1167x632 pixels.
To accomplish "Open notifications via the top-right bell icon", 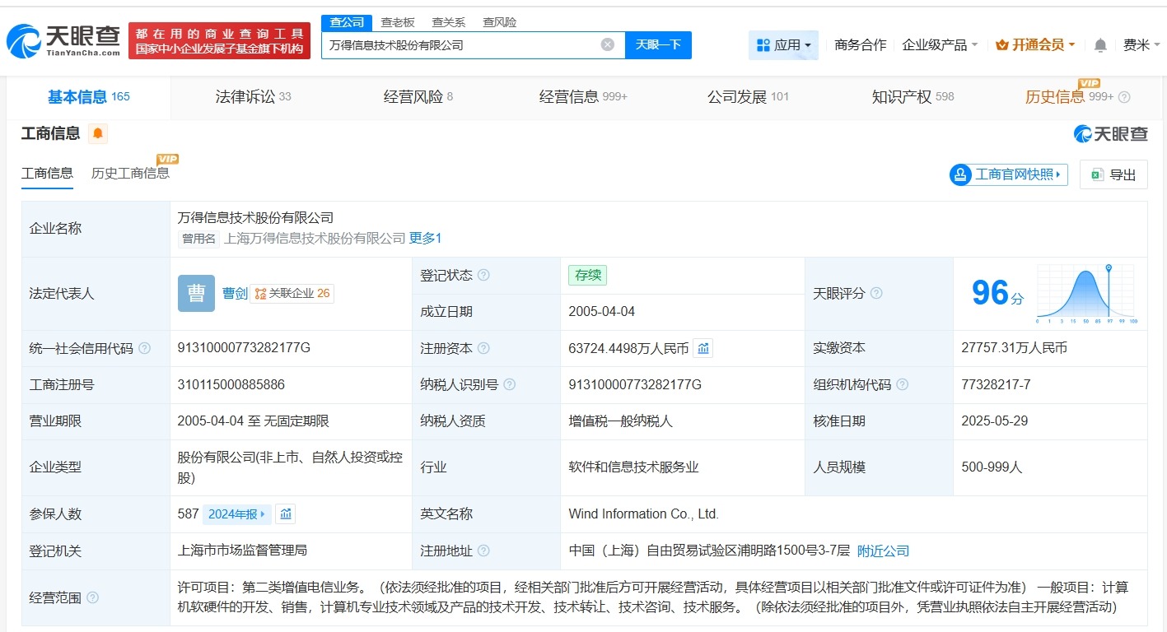I will point(1099,44).
